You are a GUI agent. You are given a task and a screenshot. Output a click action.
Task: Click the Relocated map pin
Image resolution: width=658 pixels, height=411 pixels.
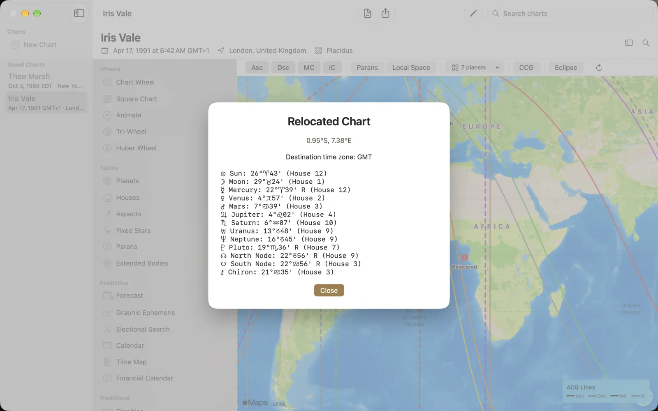[465, 257]
